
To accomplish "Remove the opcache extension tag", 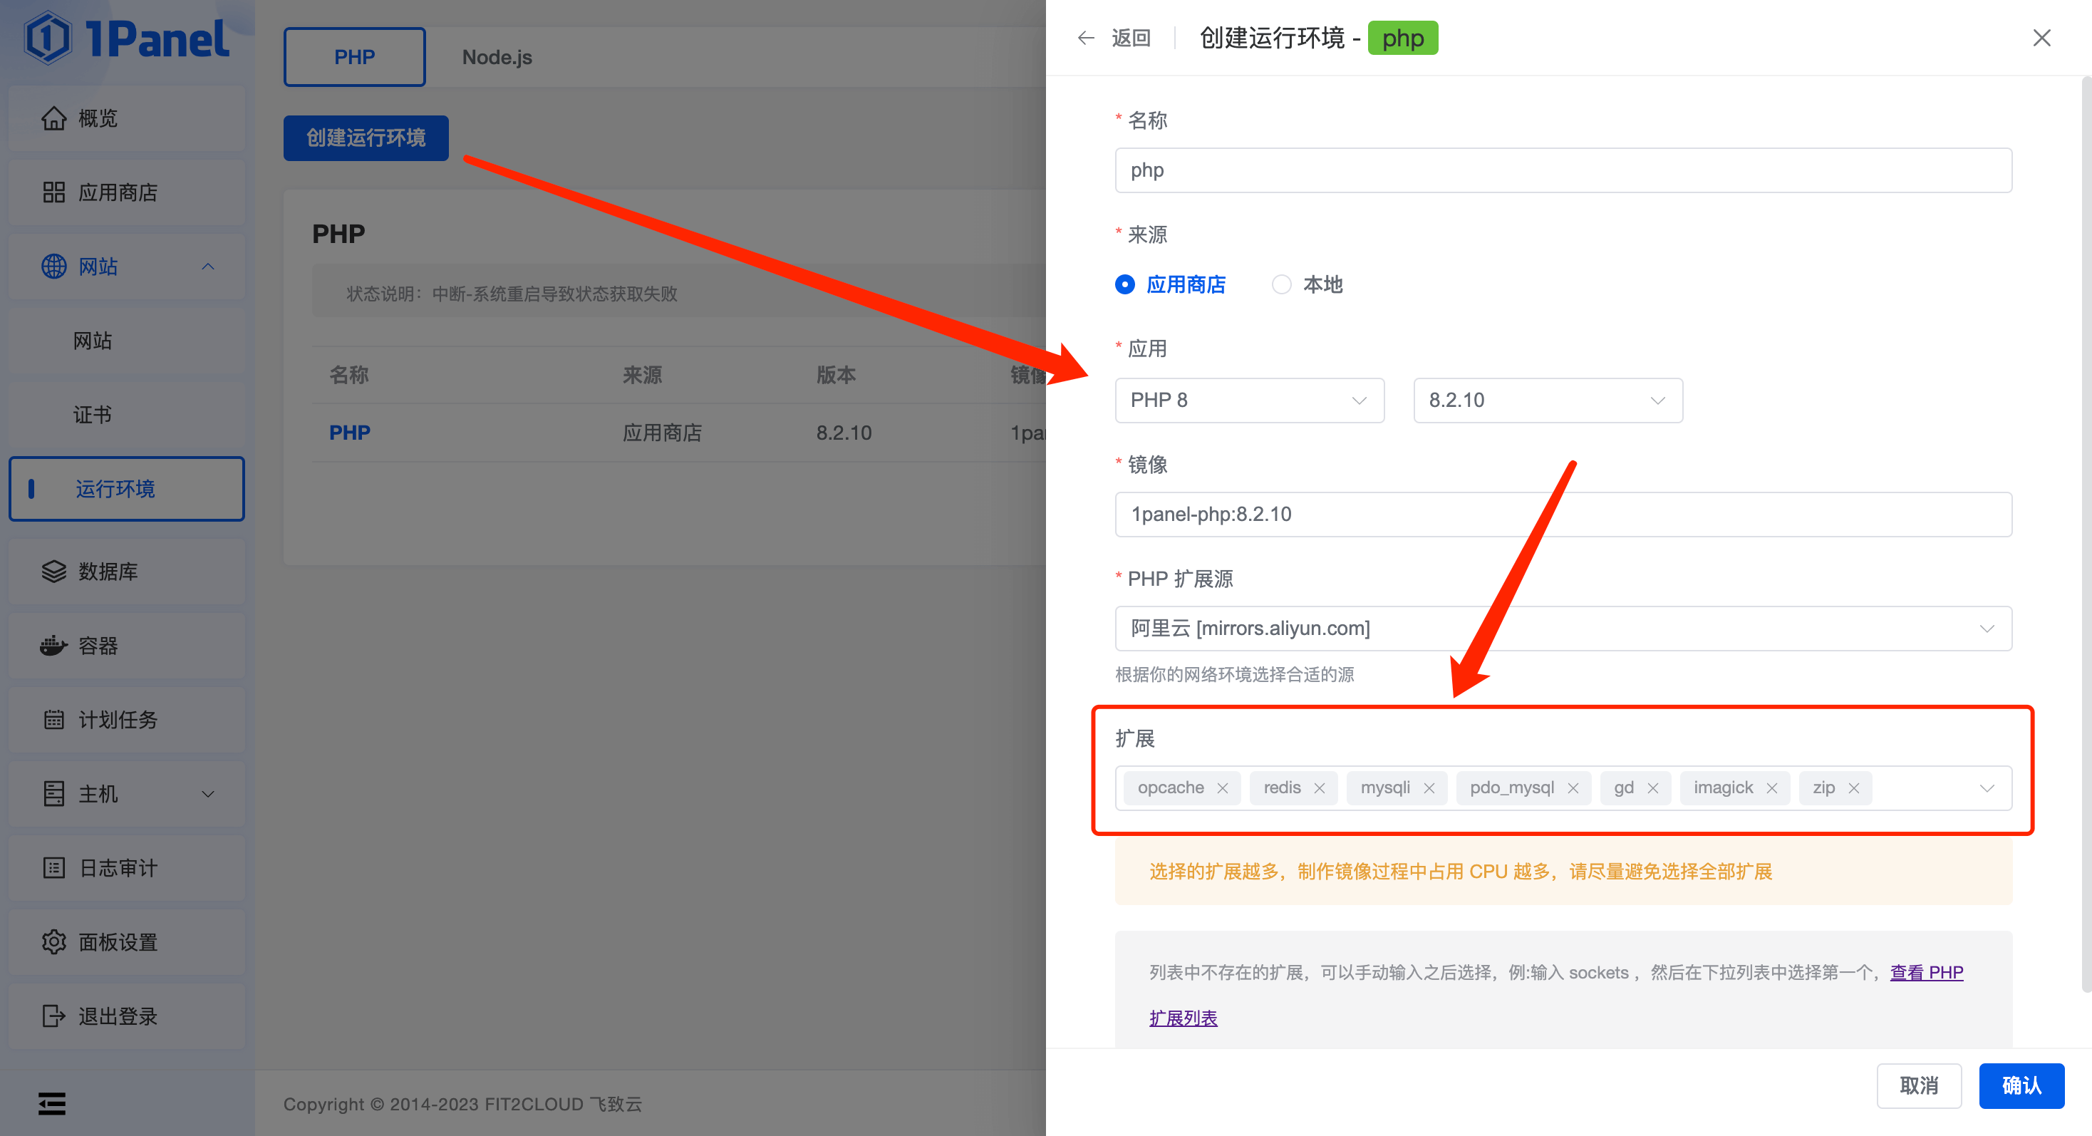I will click(x=1222, y=788).
